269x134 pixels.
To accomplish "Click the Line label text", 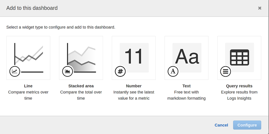I will click(x=28, y=86).
